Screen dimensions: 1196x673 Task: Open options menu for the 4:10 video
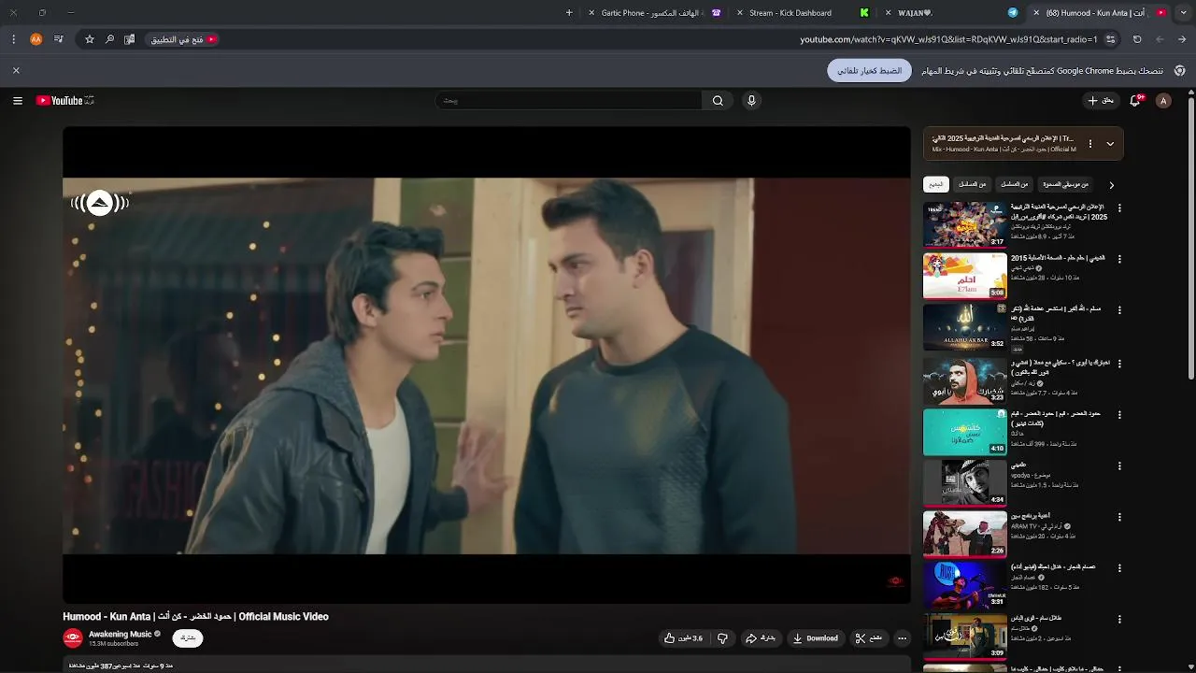coord(1119,415)
